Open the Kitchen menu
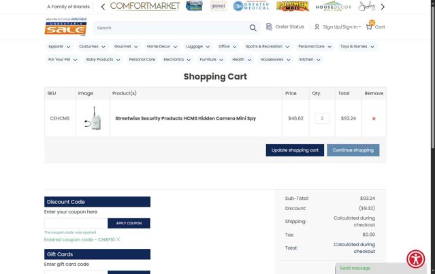435x274 pixels. tap(310, 60)
